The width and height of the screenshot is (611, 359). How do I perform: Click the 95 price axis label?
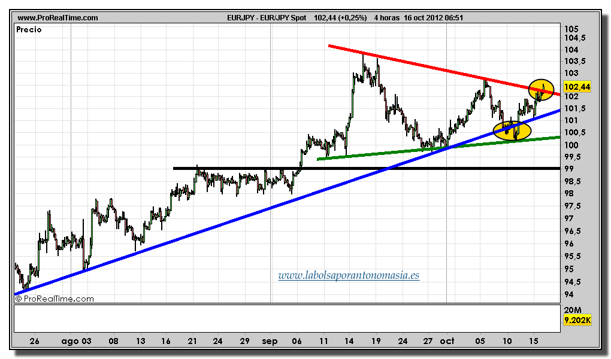tap(569, 269)
